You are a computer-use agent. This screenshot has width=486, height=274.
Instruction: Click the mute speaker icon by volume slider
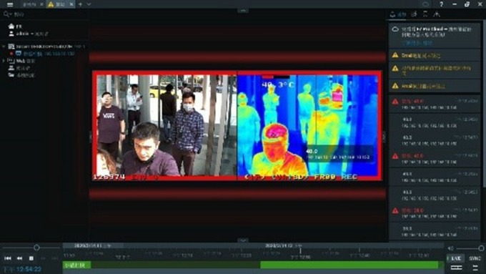[x=451, y=248]
